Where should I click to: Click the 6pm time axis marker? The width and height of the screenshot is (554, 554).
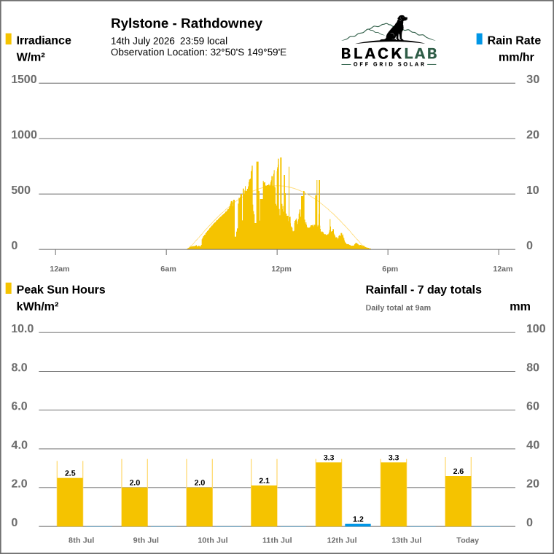390,269
